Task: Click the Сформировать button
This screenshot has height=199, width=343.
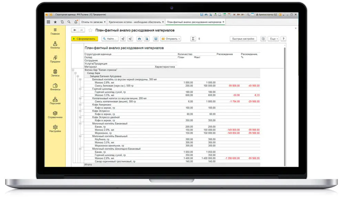Action: 85,39
